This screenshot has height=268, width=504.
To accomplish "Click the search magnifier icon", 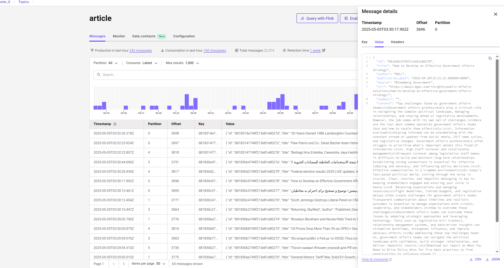I will pos(98,75).
